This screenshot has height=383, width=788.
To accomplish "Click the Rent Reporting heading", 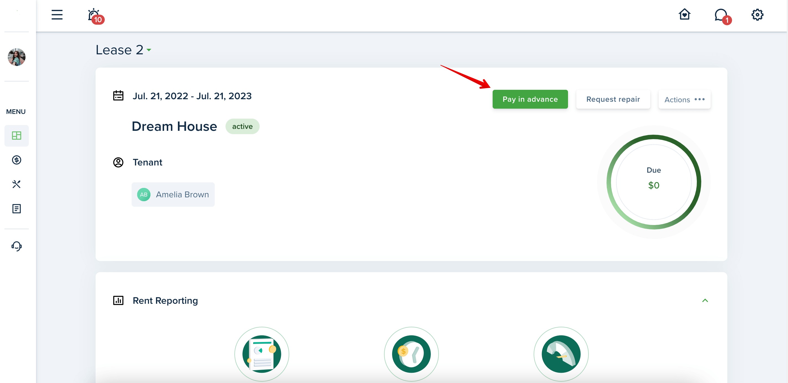I will click(165, 300).
